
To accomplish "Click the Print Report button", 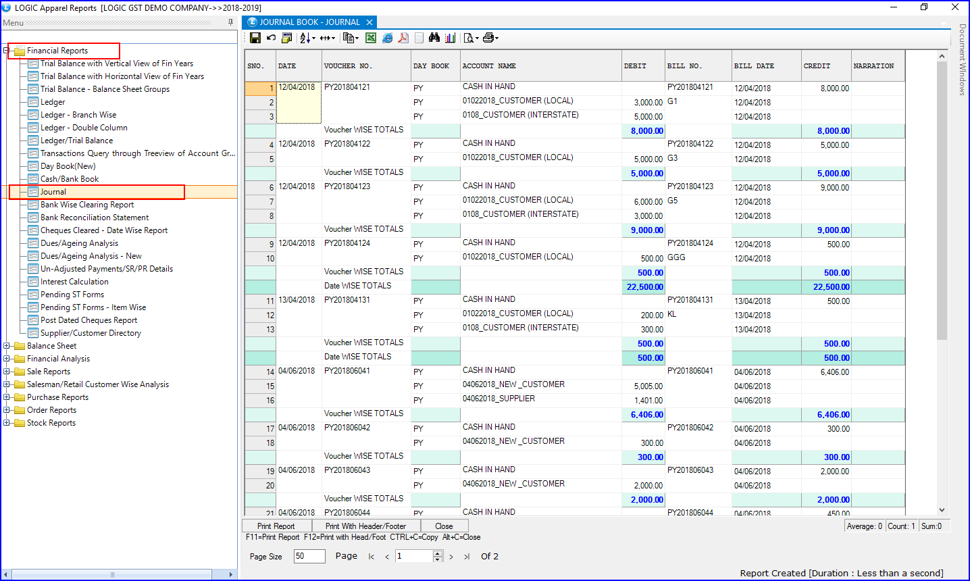I will [276, 526].
